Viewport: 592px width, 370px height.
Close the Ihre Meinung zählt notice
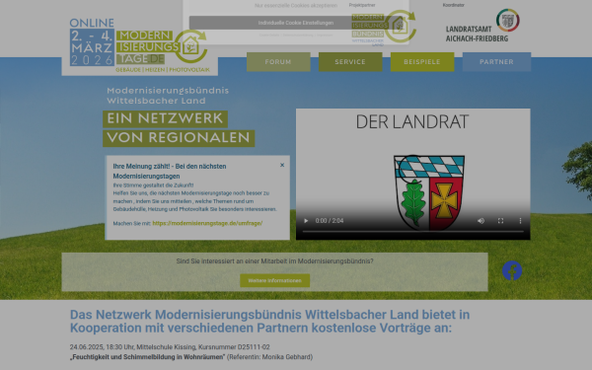[x=282, y=165]
